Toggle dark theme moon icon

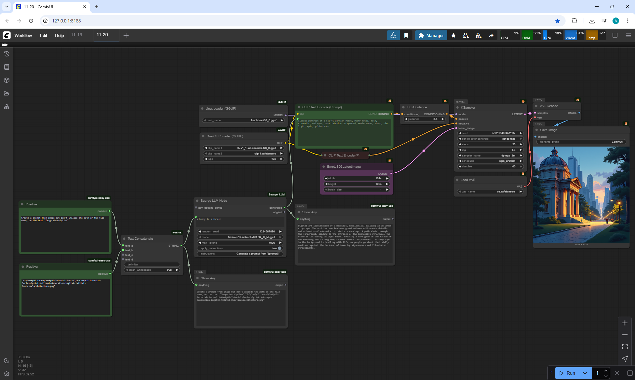[x=7, y=361]
